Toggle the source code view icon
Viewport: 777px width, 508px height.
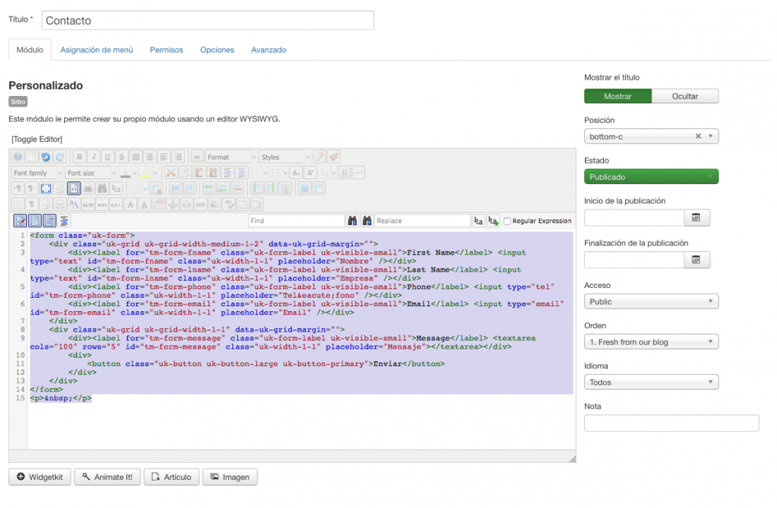tap(74, 188)
